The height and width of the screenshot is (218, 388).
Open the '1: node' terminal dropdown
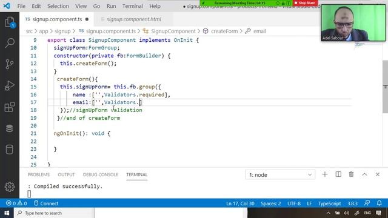[280, 175]
